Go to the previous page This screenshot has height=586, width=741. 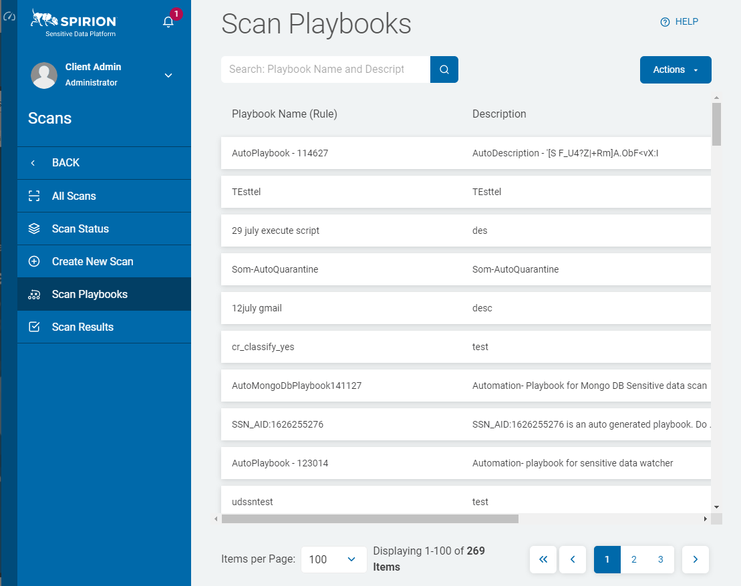pos(573,559)
